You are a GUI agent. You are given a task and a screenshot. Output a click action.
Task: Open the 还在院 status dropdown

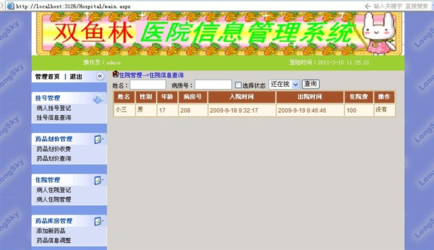284,84
